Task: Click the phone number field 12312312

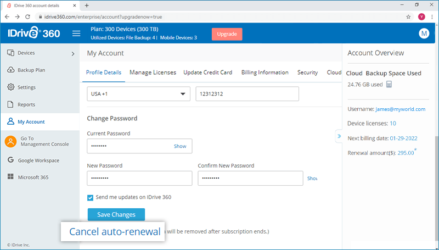Action: click(x=247, y=94)
